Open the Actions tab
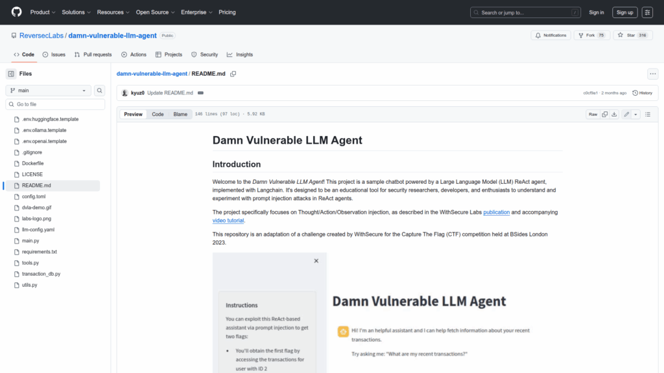The image size is (664, 373). pos(134,54)
